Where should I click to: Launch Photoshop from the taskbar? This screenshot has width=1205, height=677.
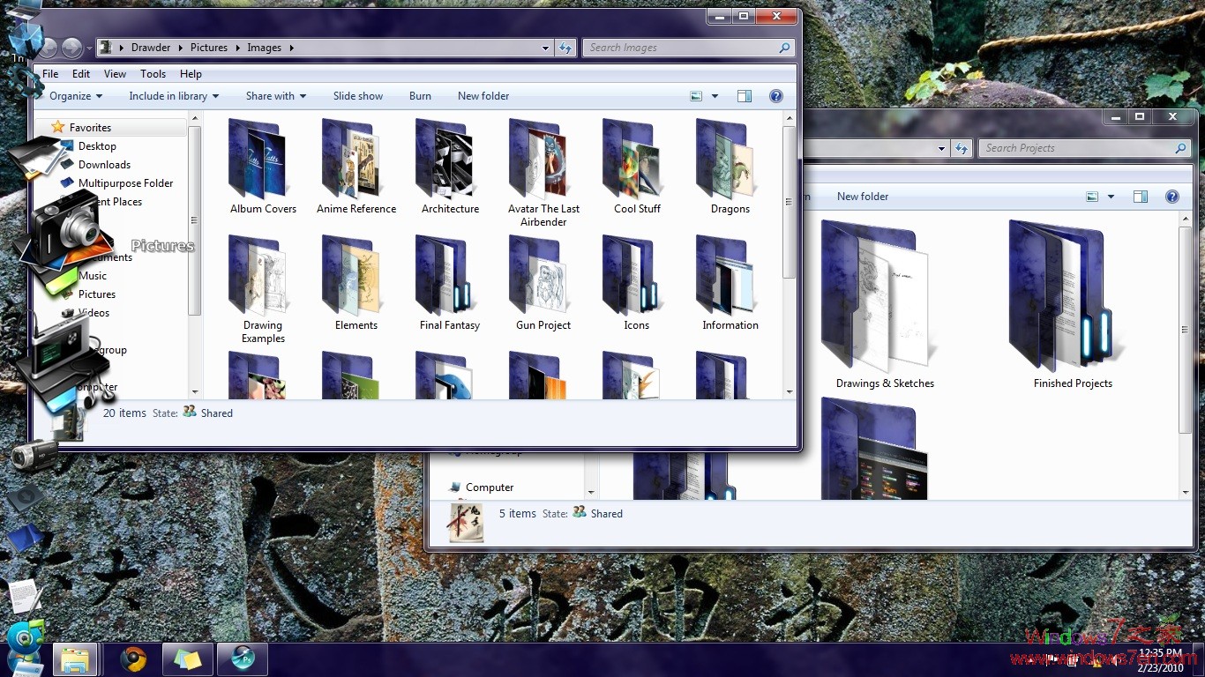click(243, 658)
